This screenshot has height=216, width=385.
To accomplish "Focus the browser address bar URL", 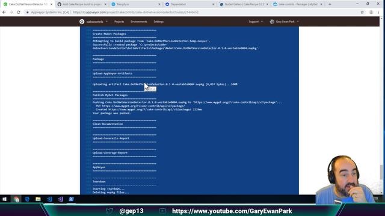I will 135,12.
